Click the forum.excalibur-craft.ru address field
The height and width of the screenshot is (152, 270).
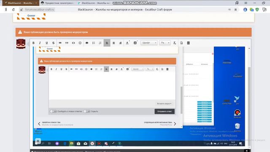click(40, 10)
